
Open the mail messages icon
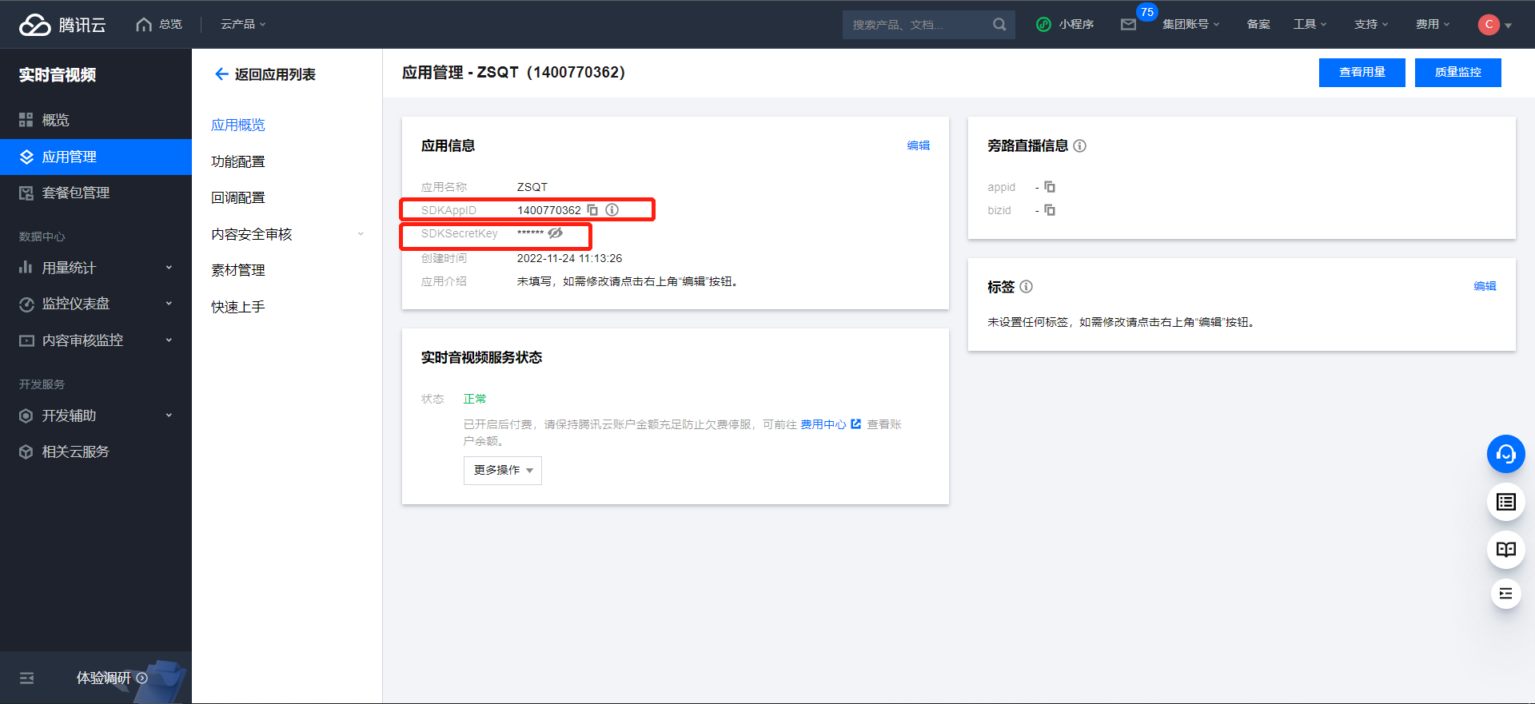pyautogui.click(x=1128, y=25)
